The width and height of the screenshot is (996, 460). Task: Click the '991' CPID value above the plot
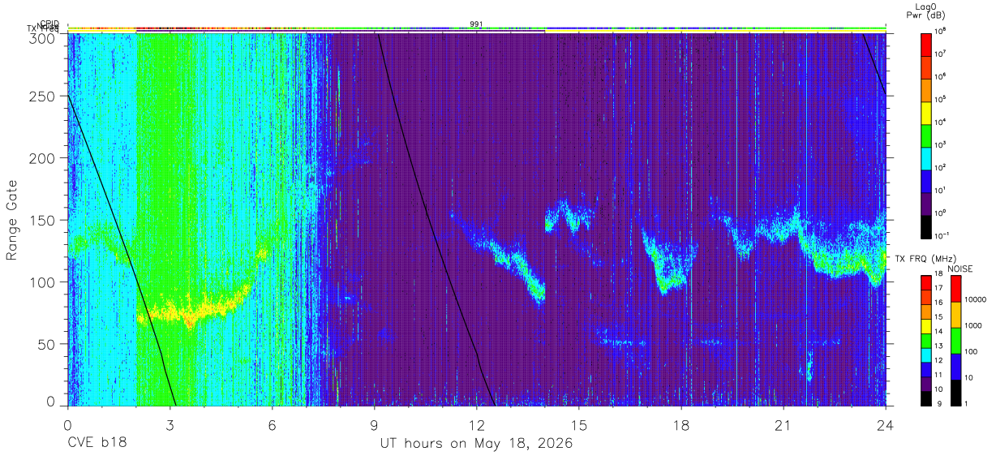(x=477, y=24)
